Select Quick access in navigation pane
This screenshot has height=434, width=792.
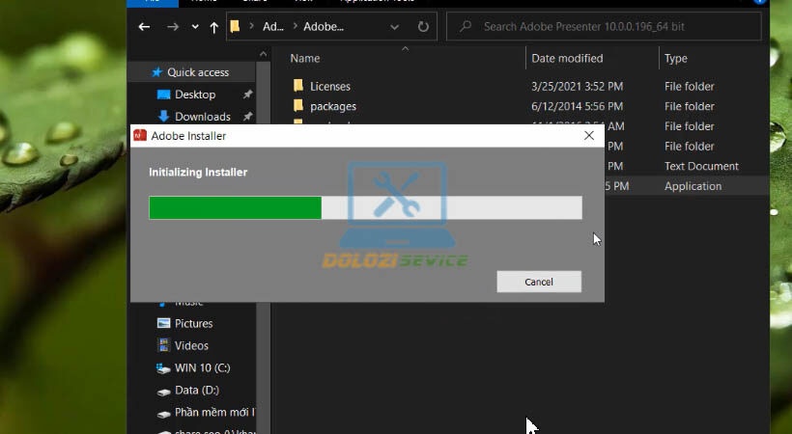click(x=198, y=72)
